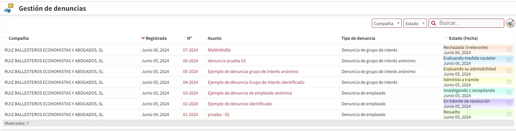Click the Tipo de denuncia column header

[x=358, y=38]
